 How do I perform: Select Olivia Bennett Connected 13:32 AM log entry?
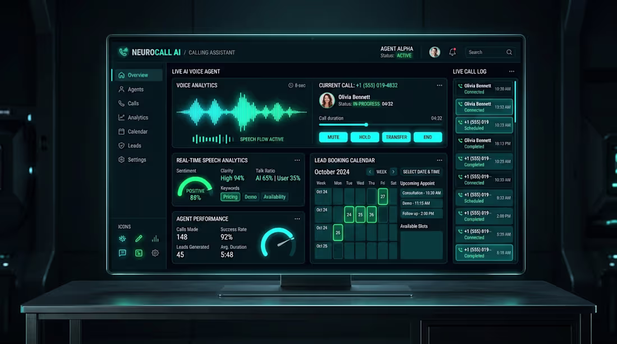pos(484,107)
